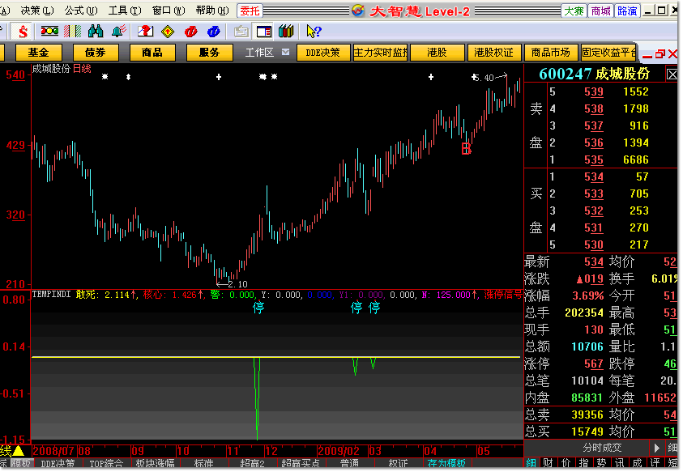Viewport: 683px width, 472px height.
Task: Switch to the TOP综合 bottom tab
Action: click(x=106, y=463)
